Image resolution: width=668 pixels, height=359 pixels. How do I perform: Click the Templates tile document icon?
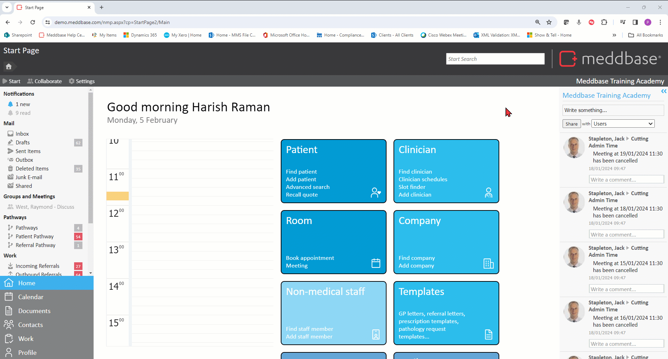[x=488, y=334]
